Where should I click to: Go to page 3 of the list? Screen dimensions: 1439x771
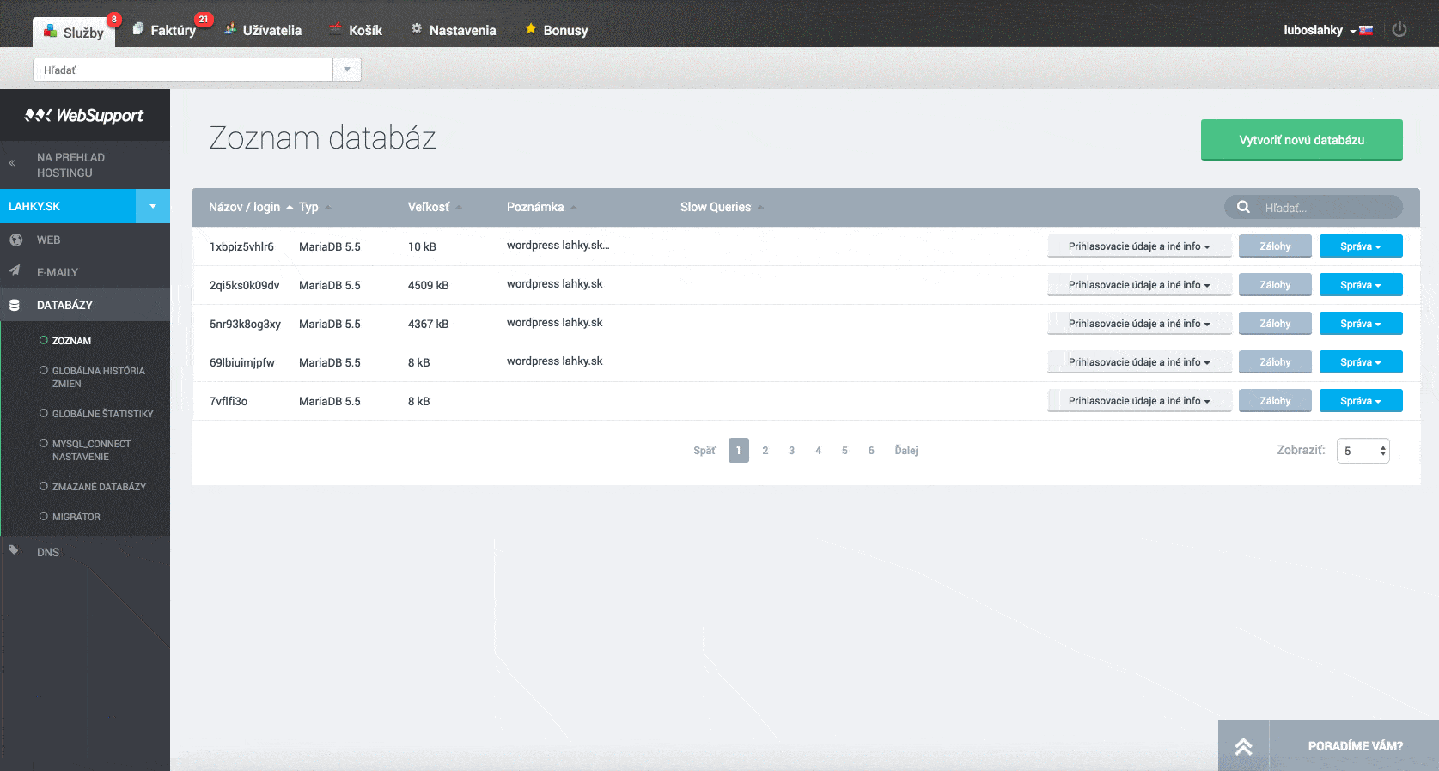point(791,451)
